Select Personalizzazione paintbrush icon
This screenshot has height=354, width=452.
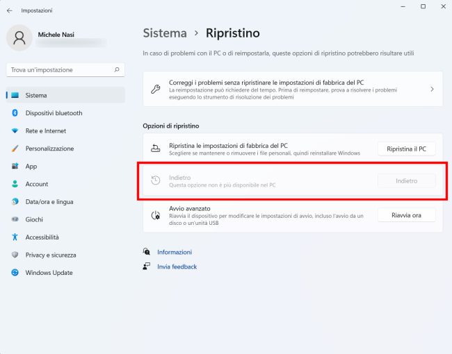(15, 149)
